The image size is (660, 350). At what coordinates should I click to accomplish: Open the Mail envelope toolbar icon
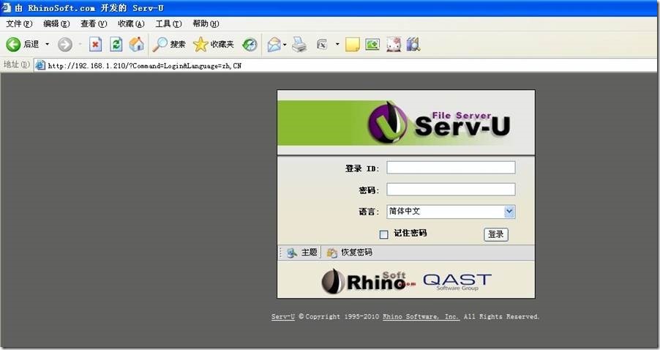274,44
